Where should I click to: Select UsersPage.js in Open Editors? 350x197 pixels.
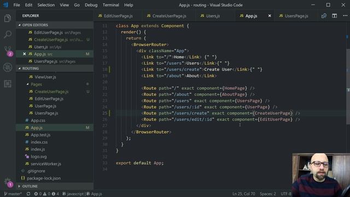coord(55,61)
